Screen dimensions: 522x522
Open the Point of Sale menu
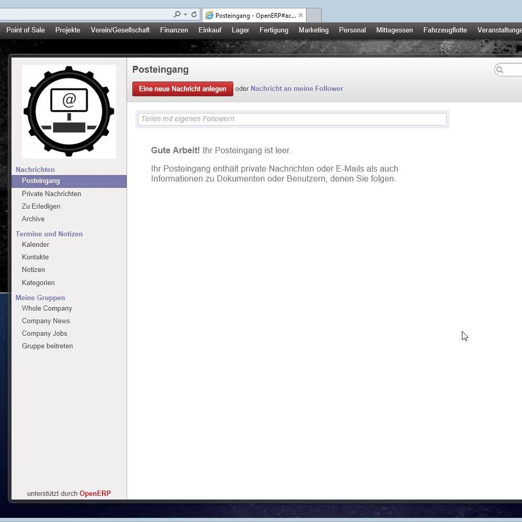[26, 30]
